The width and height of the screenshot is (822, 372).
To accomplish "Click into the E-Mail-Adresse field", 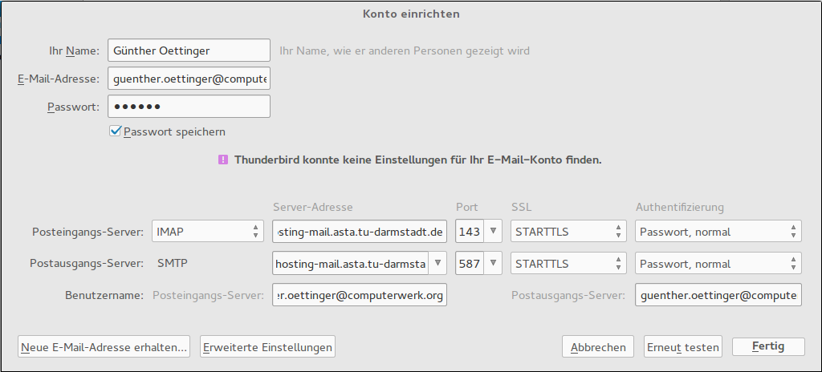I will click(x=189, y=79).
